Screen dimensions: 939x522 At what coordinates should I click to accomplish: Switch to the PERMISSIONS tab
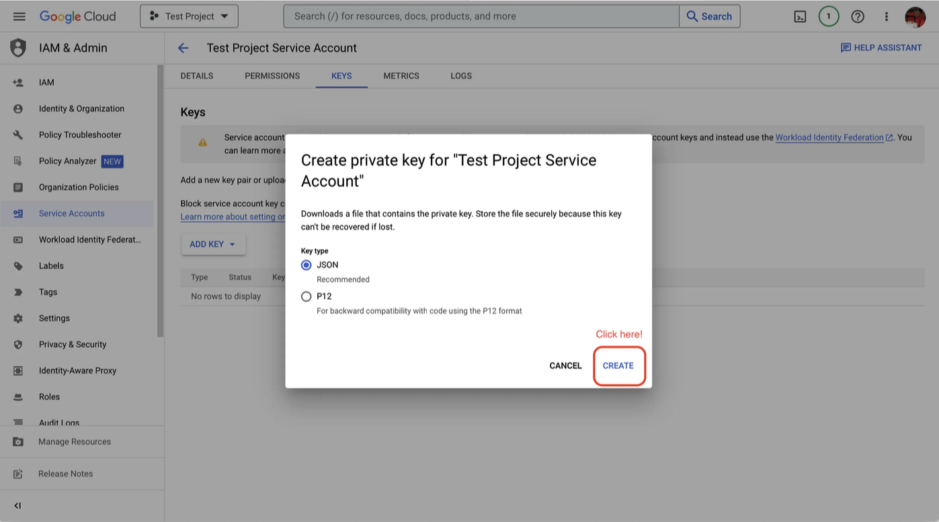[x=272, y=76]
